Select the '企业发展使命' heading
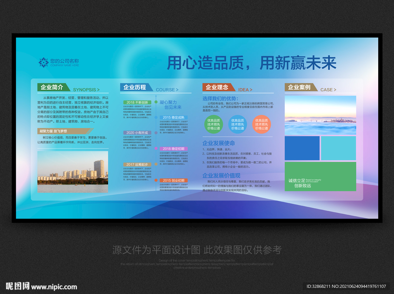The image size is (394, 294). tap(219, 143)
